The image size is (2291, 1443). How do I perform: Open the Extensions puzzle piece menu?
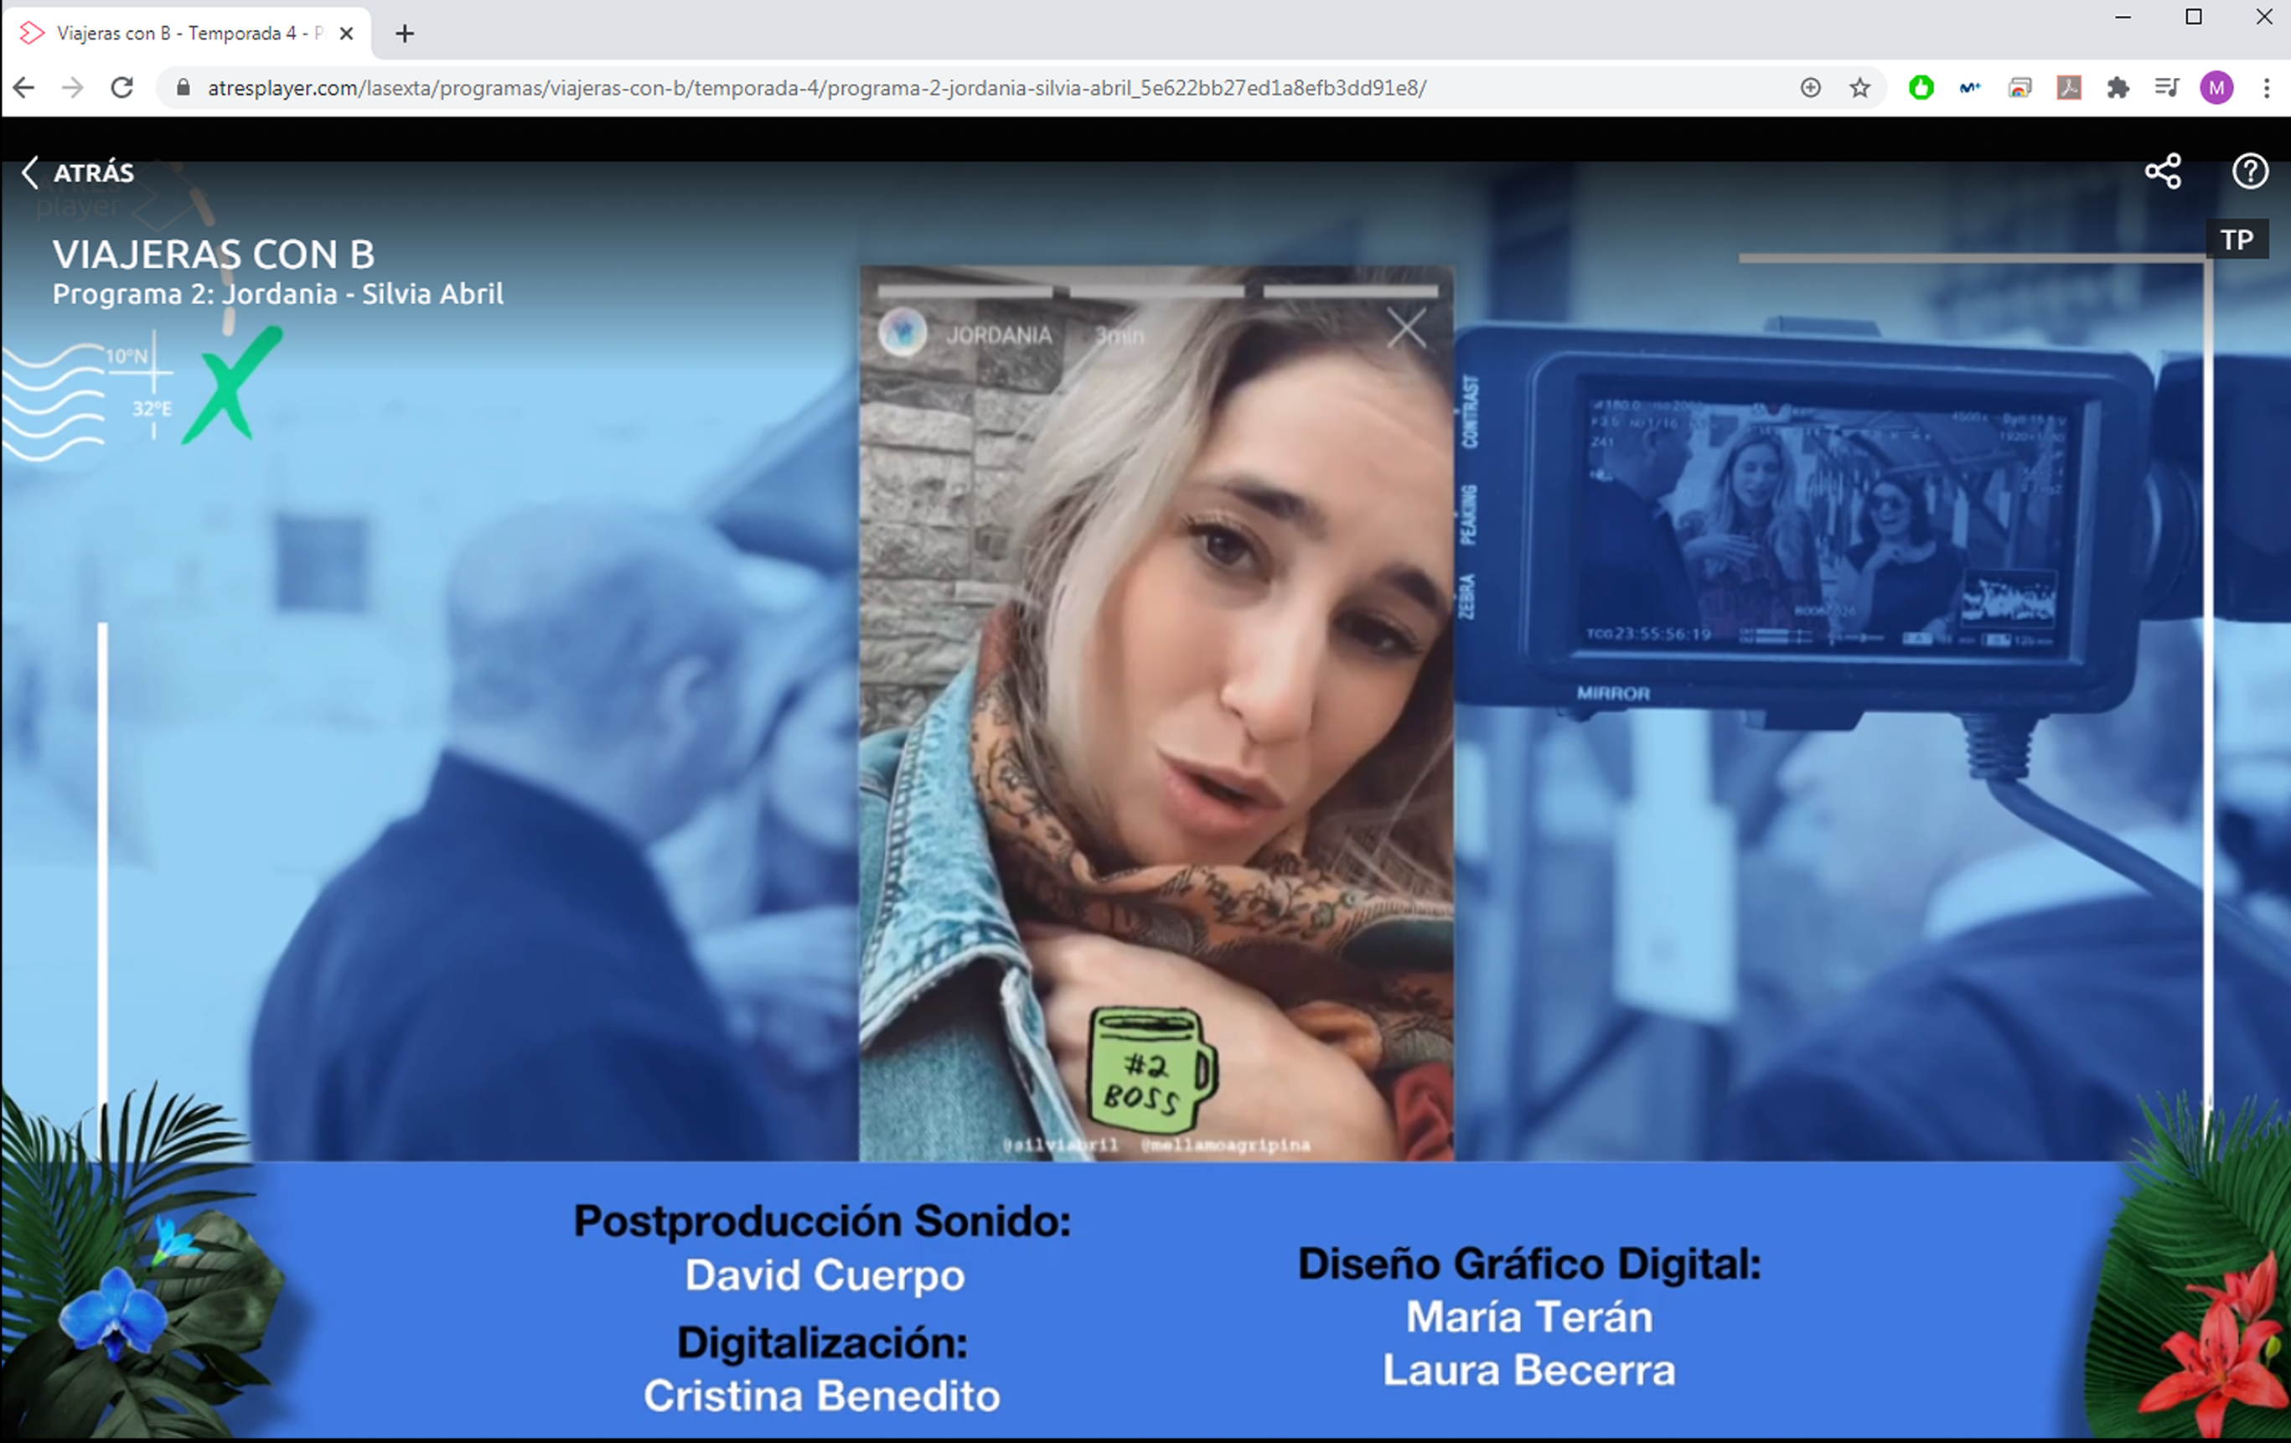pyautogui.click(x=2118, y=89)
